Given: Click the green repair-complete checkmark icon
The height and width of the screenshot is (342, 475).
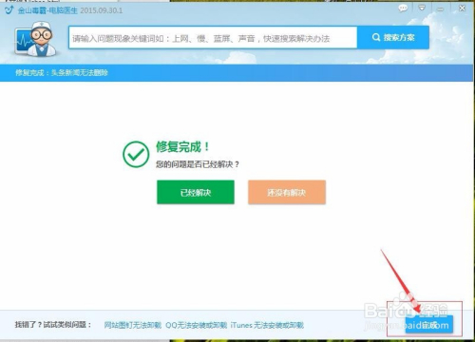Looking at the screenshot, I should (x=136, y=154).
